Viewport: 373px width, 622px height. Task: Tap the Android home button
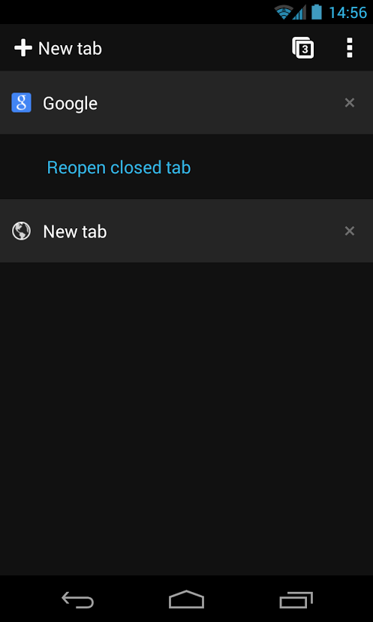point(186,599)
